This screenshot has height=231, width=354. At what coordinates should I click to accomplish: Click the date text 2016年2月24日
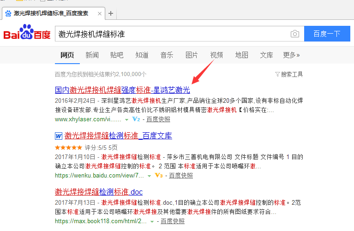(x=75, y=101)
